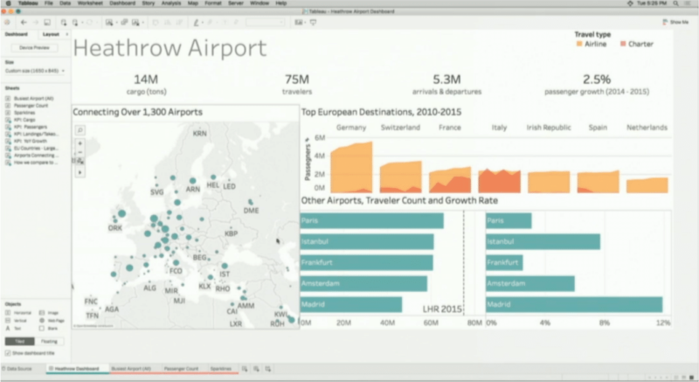Click the new data source icon
Viewport: 699px width, 382px height.
tap(64, 22)
